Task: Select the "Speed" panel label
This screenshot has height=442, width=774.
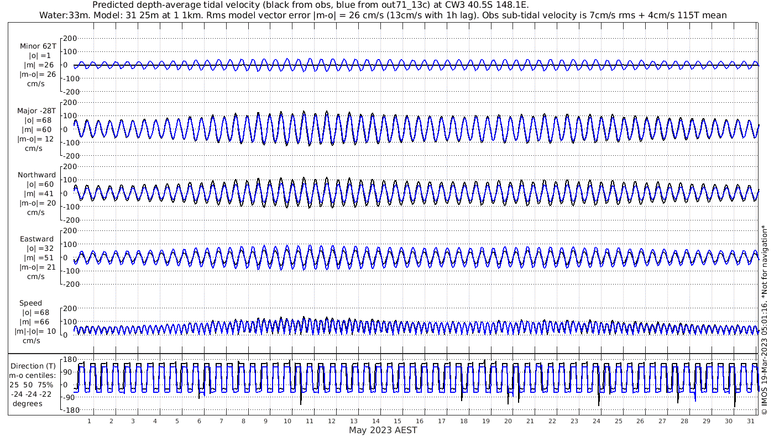Action: point(30,303)
